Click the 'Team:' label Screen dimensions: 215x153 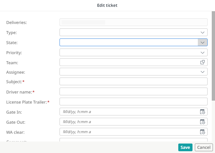click(x=12, y=63)
